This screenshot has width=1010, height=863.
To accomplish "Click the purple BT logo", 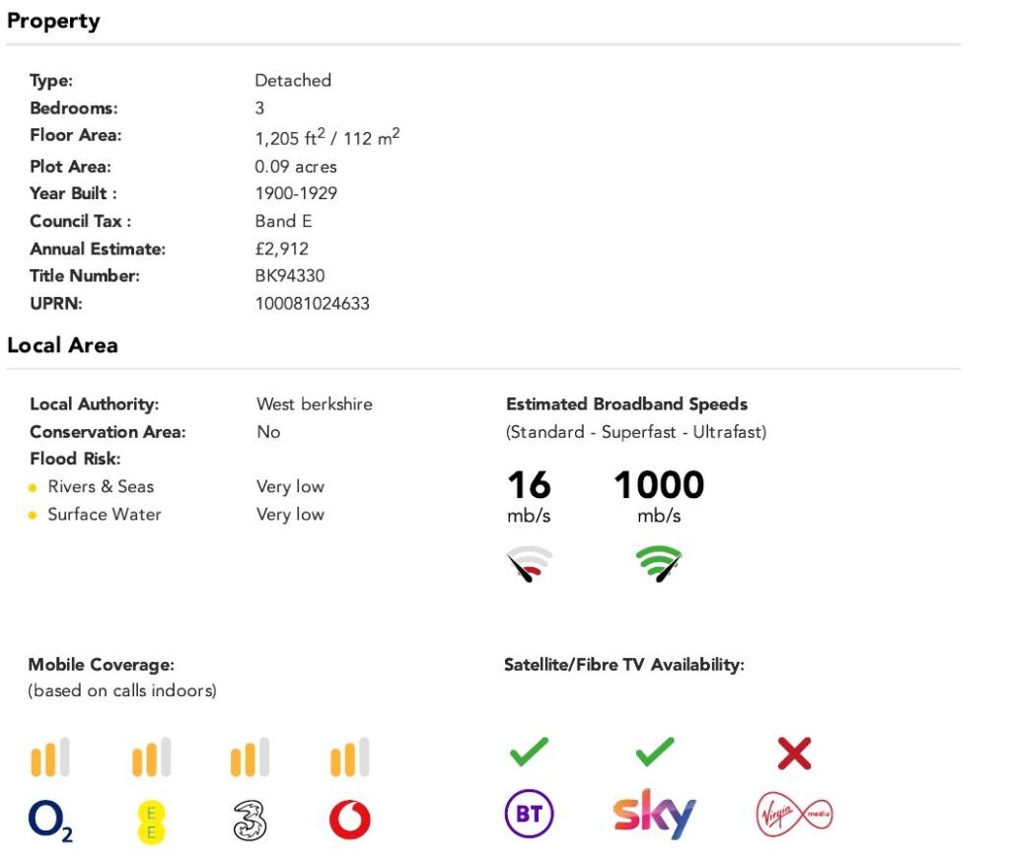I will (529, 815).
